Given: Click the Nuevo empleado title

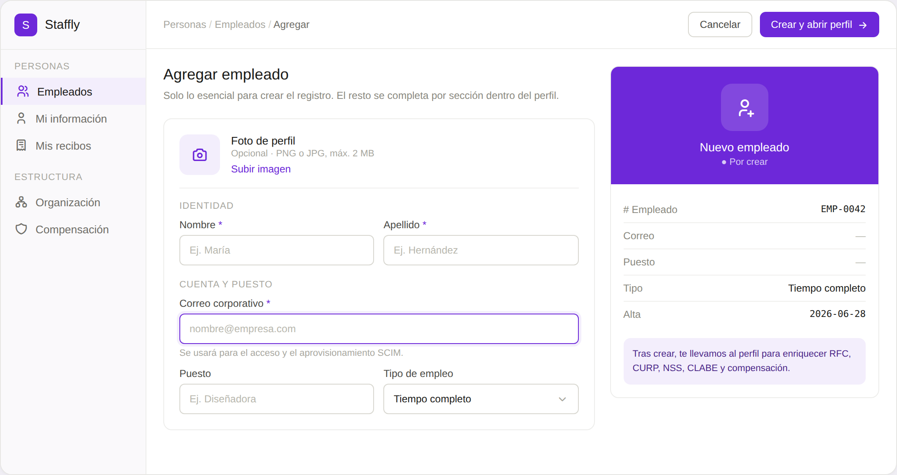Looking at the screenshot, I should click(x=744, y=147).
